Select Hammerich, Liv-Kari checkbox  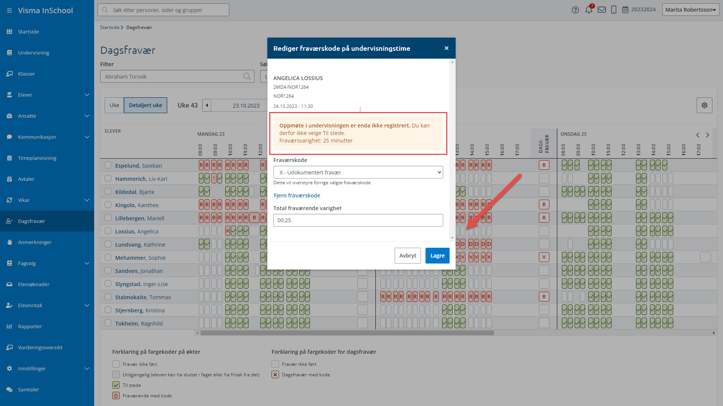click(x=108, y=178)
